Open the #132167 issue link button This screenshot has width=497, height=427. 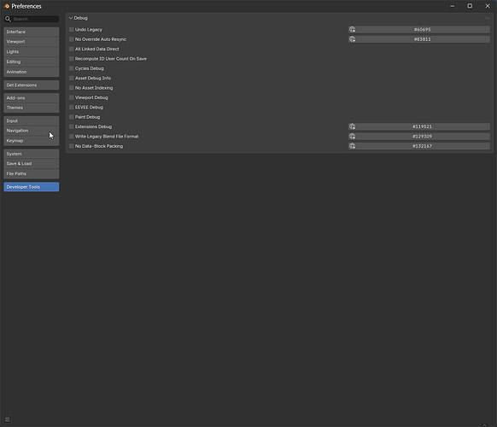[419, 146]
